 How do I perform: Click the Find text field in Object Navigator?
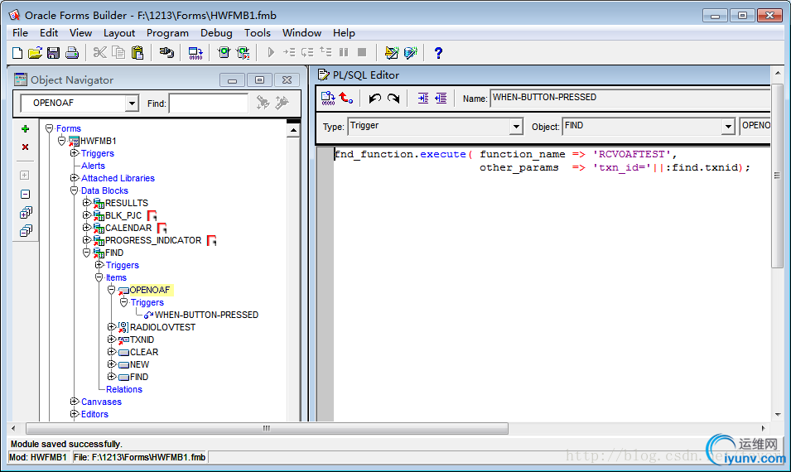tap(209, 104)
